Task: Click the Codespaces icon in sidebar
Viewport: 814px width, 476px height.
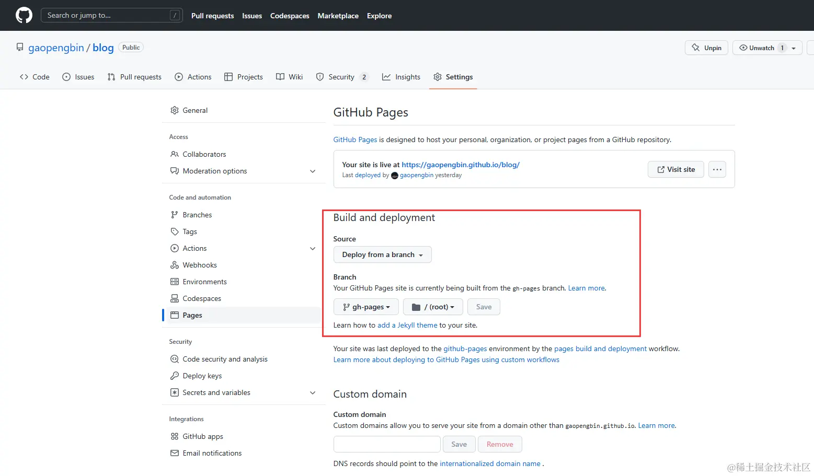Action: pos(175,298)
